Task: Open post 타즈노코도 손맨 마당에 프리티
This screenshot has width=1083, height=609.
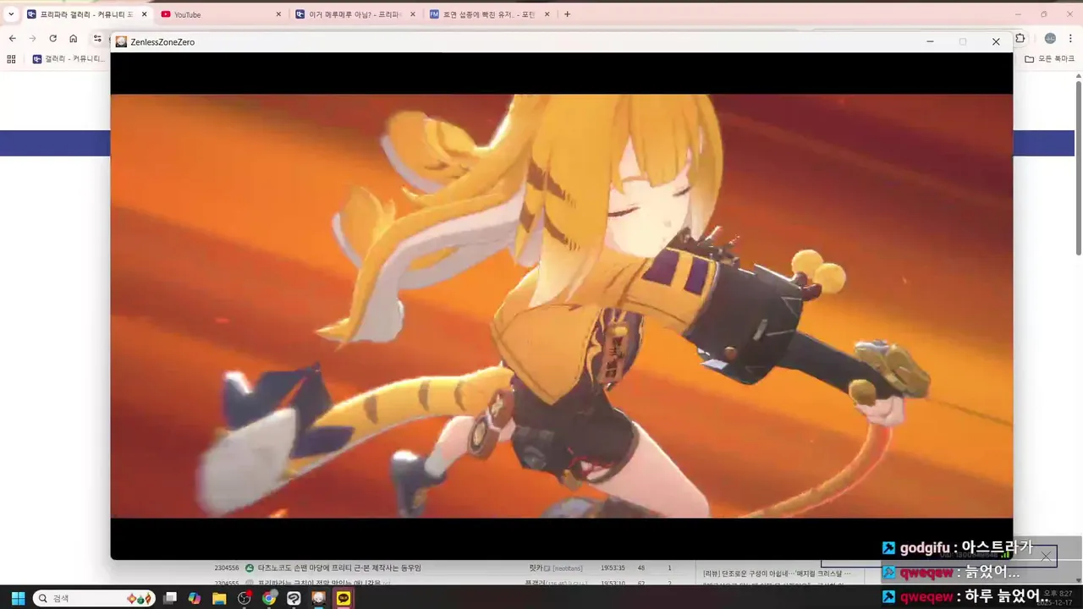Action: point(339,568)
